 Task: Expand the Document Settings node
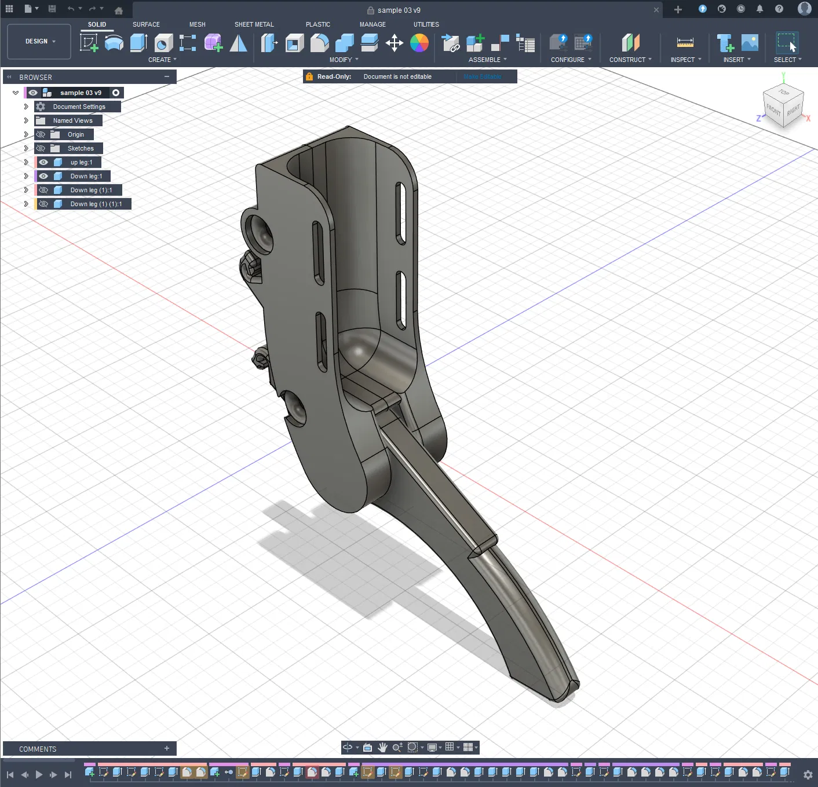coord(26,107)
